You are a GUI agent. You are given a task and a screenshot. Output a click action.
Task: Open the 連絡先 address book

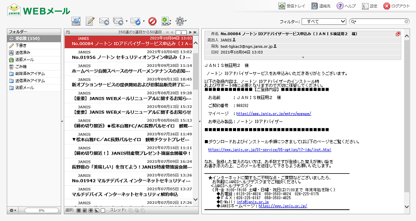click(321, 6)
